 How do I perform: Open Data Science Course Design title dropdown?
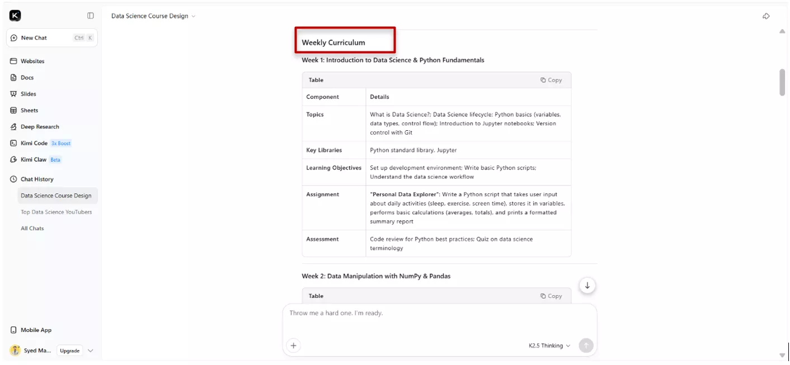pyautogui.click(x=153, y=16)
